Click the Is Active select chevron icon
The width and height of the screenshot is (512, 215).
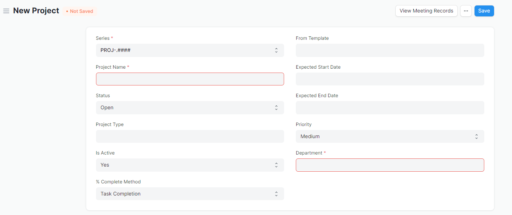tap(276, 165)
